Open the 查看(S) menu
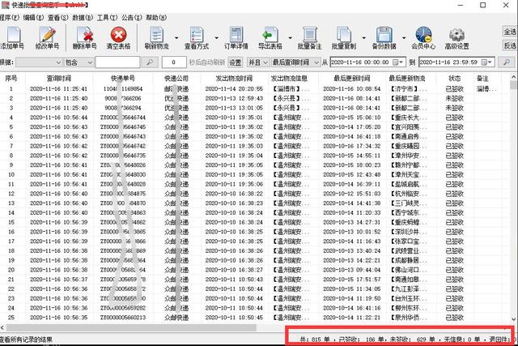 click(58, 18)
